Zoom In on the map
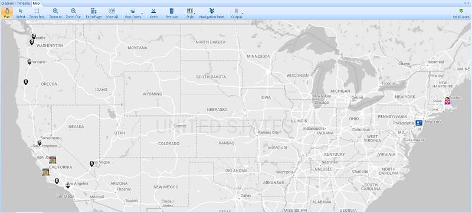This screenshot has height=213, width=472. tap(55, 13)
